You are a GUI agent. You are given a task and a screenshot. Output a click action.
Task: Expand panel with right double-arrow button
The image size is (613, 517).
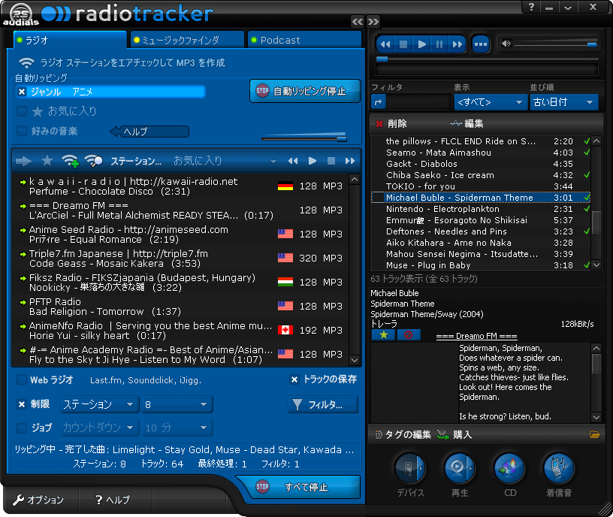(x=373, y=22)
